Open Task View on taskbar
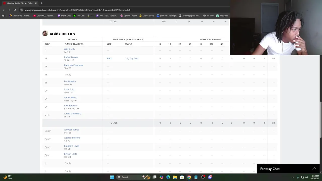This screenshot has height=181, width=322. pyautogui.click(x=154, y=177)
